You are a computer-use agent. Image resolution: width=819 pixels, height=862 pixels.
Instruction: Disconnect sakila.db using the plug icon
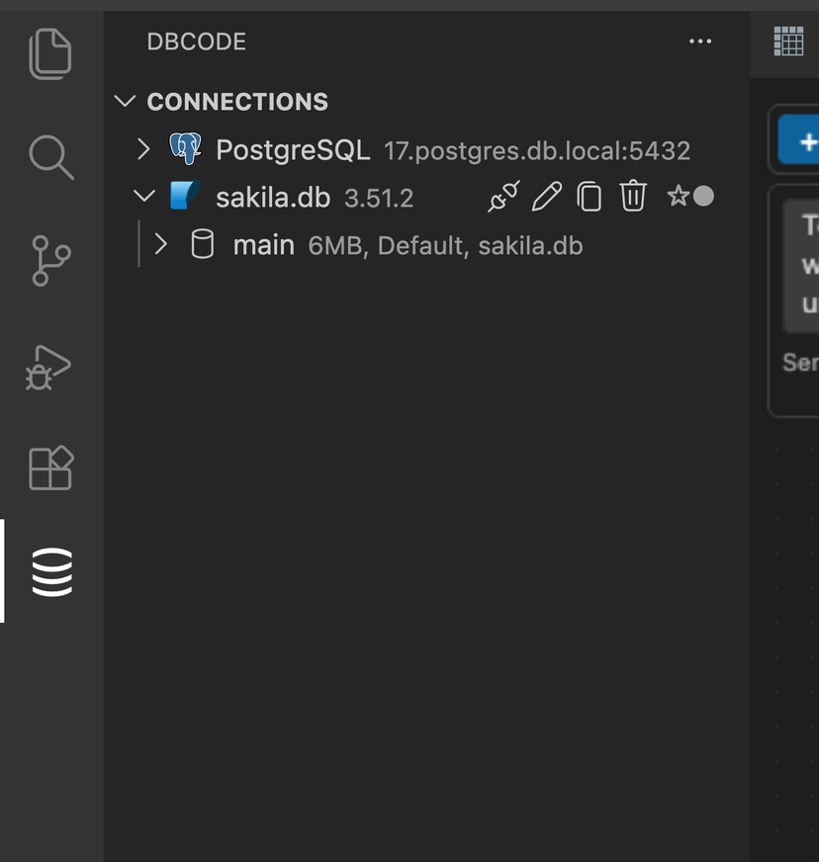[x=502, y=196]
